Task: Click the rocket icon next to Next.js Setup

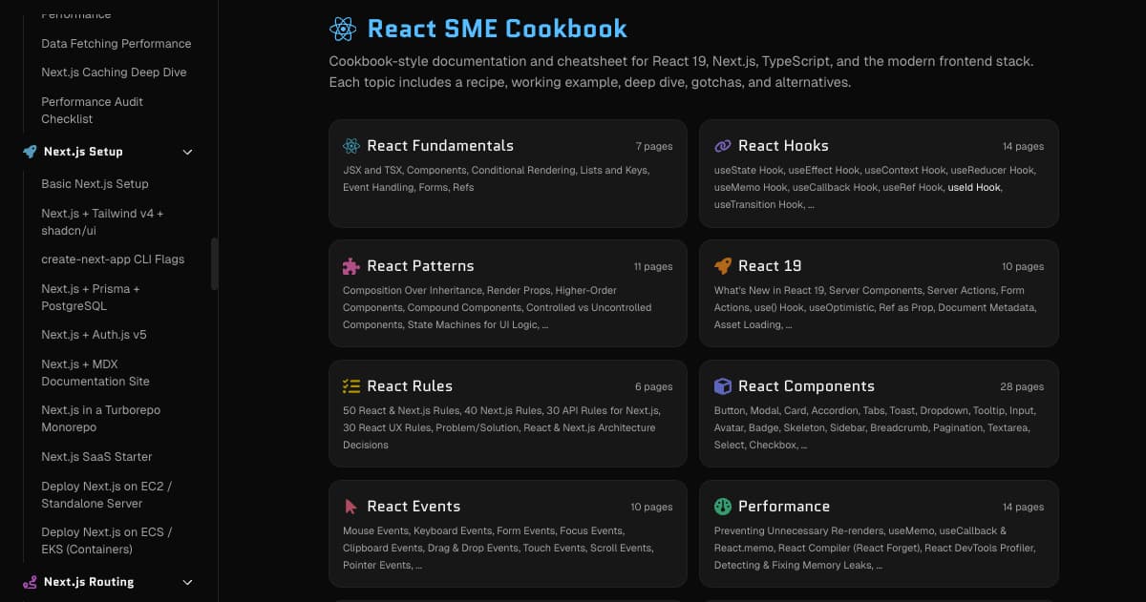Action: click(30, 152)
